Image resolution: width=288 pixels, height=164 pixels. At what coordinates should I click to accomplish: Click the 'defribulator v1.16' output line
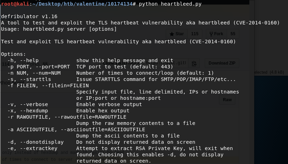pos(29,16)
